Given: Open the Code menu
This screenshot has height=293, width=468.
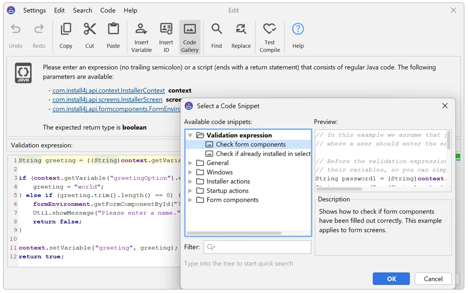Looking at the screenshot, I should tap(108, 10).
